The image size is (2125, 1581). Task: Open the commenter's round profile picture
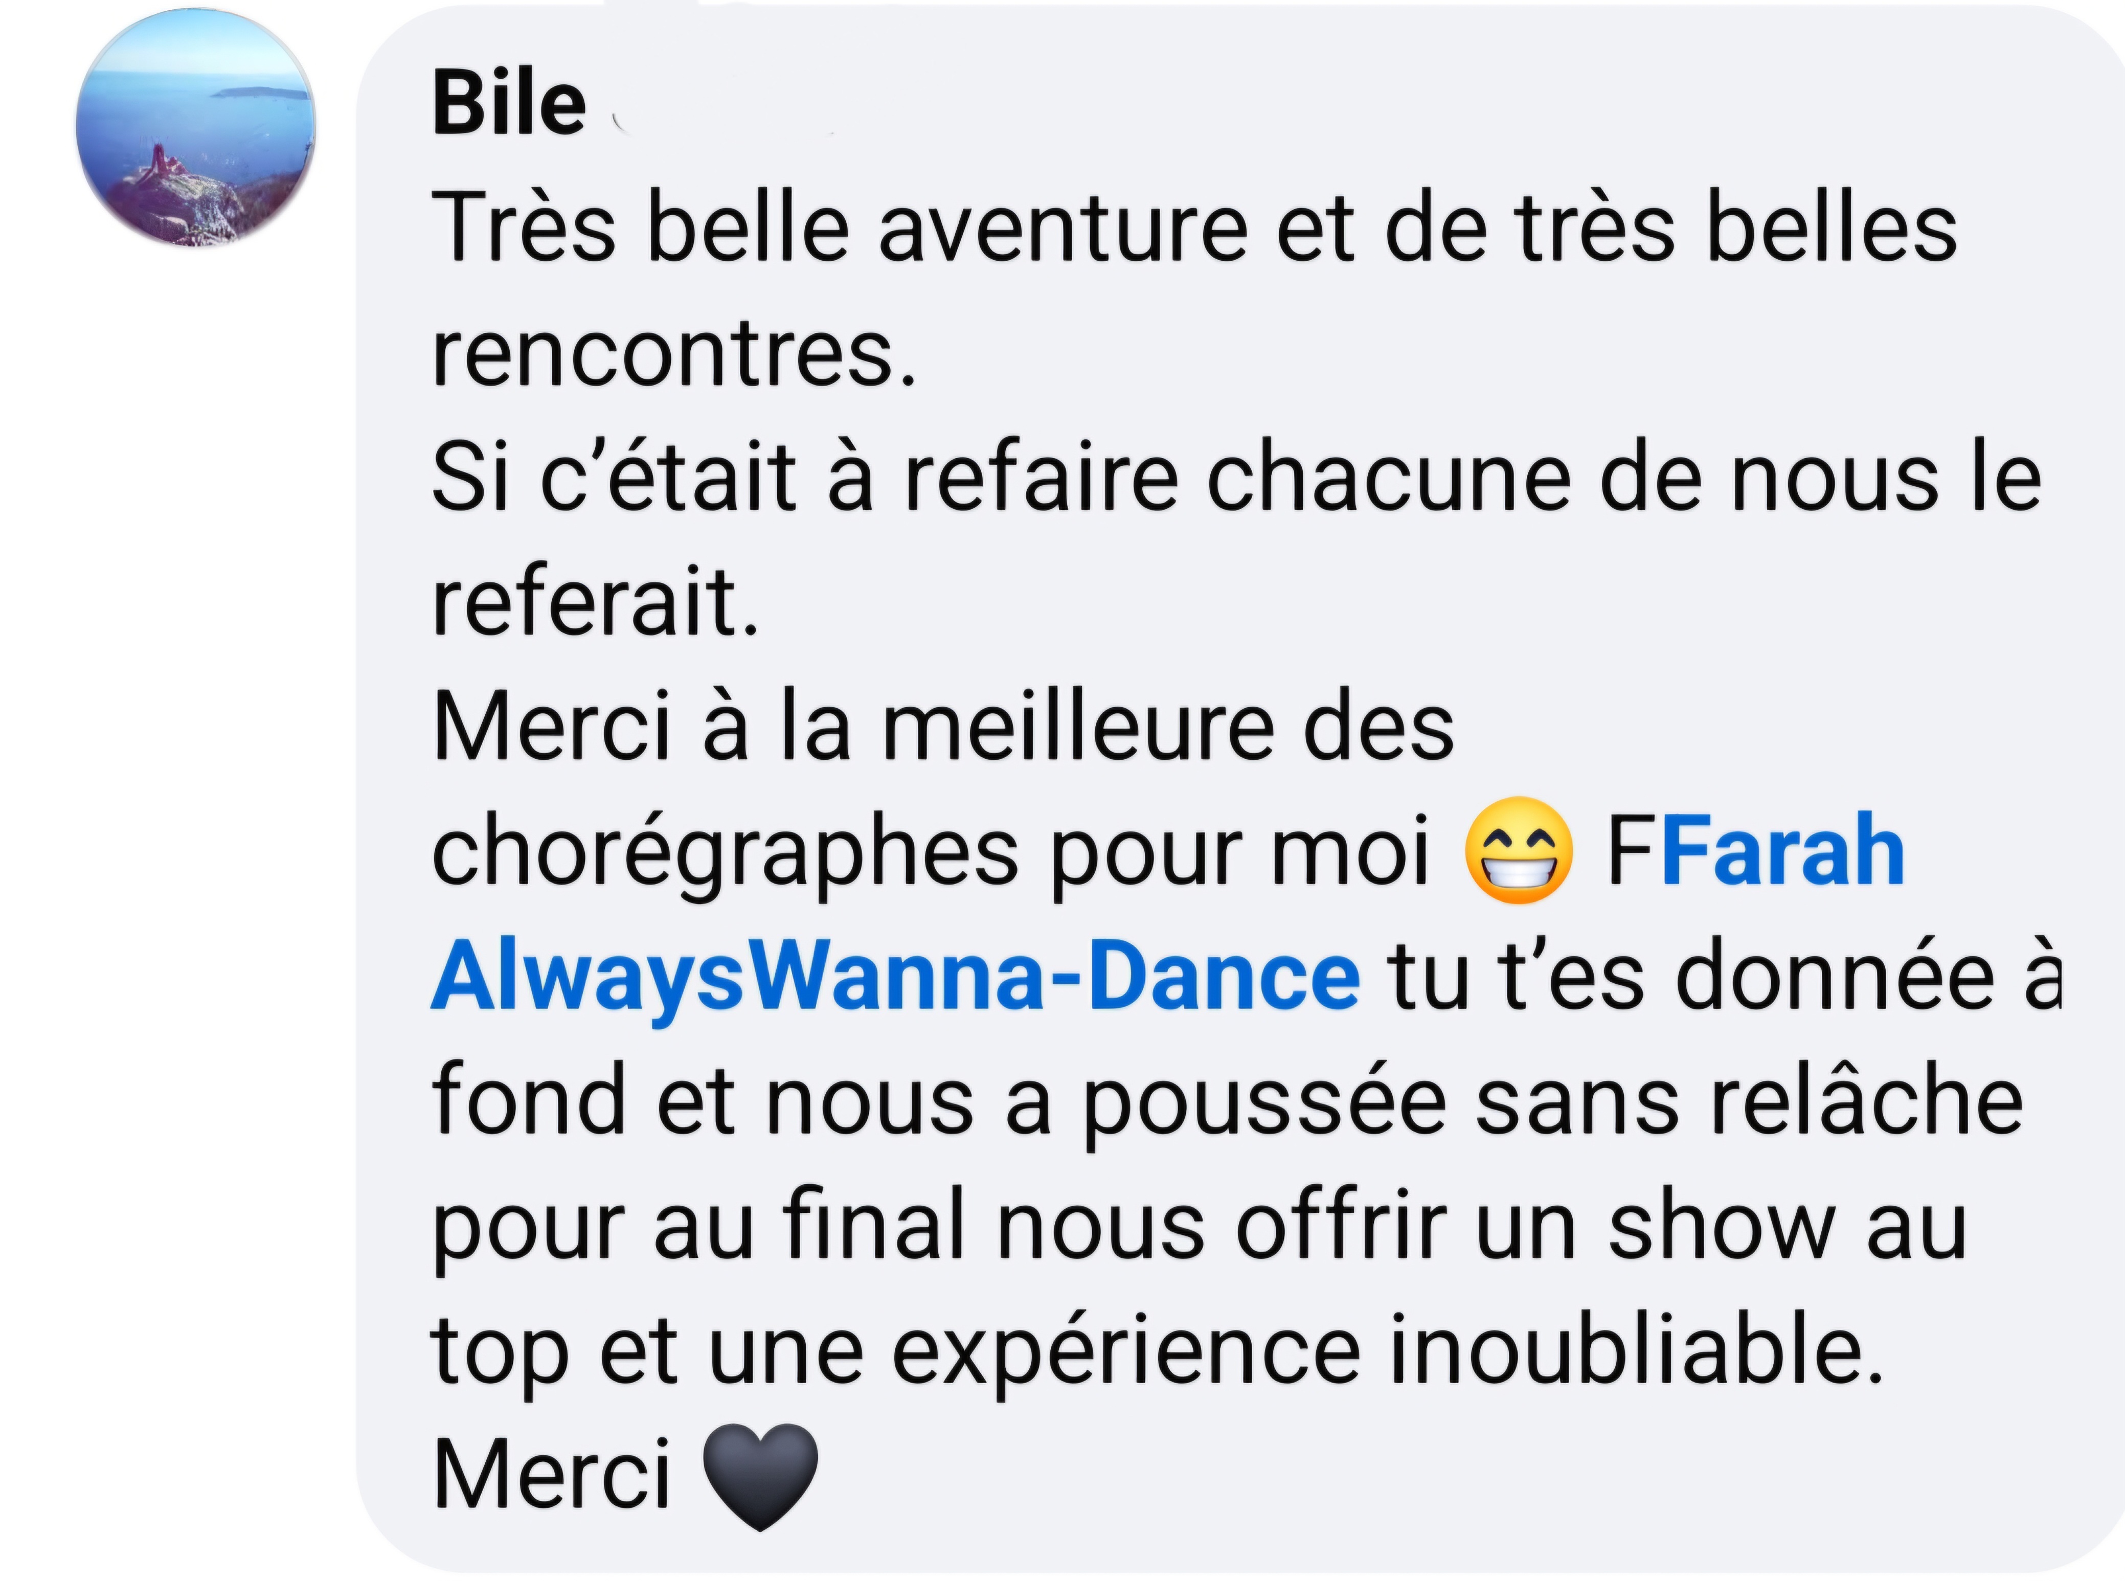coord(195,127)
